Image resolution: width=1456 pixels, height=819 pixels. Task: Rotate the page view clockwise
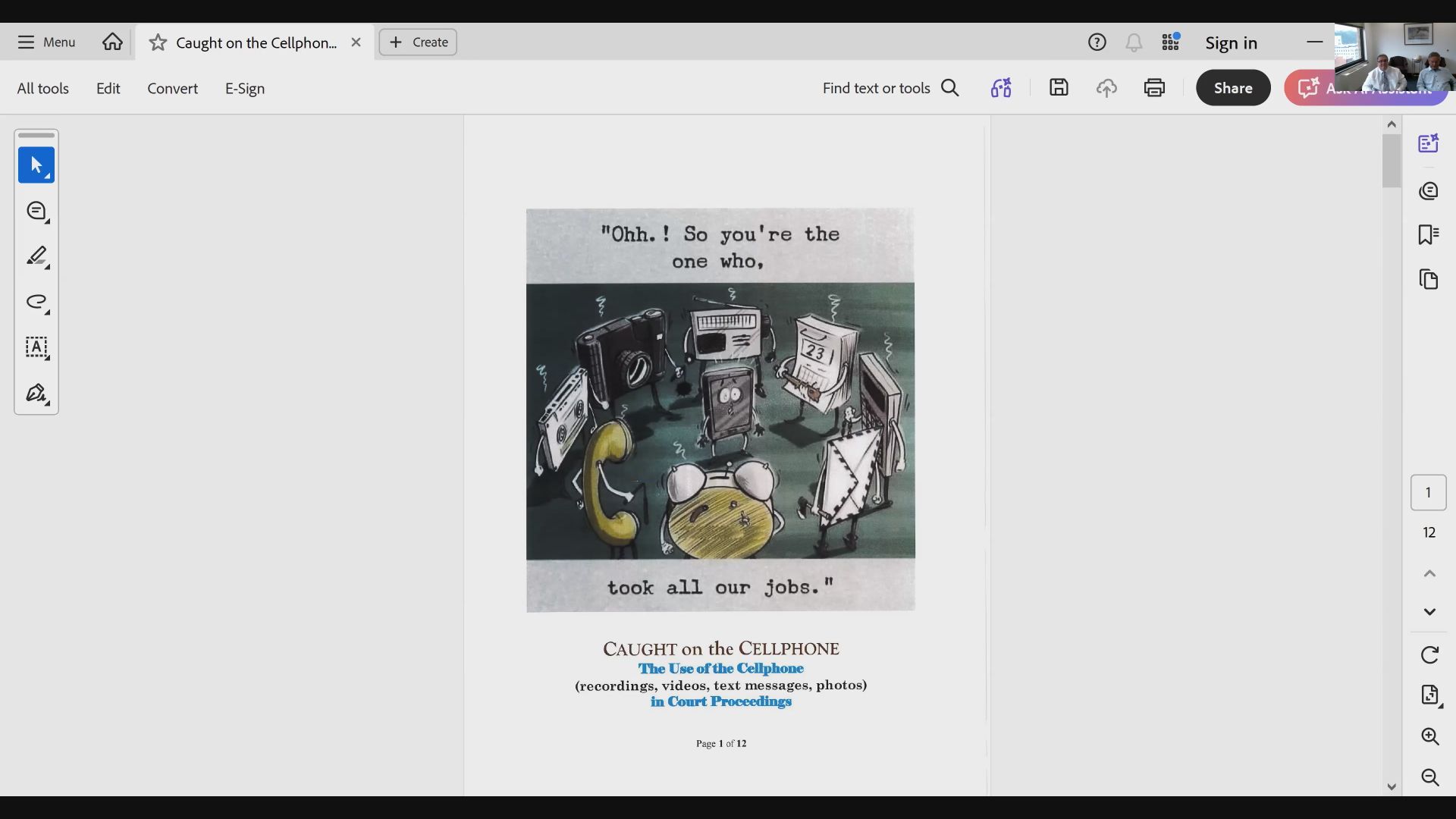[1429, 655]
